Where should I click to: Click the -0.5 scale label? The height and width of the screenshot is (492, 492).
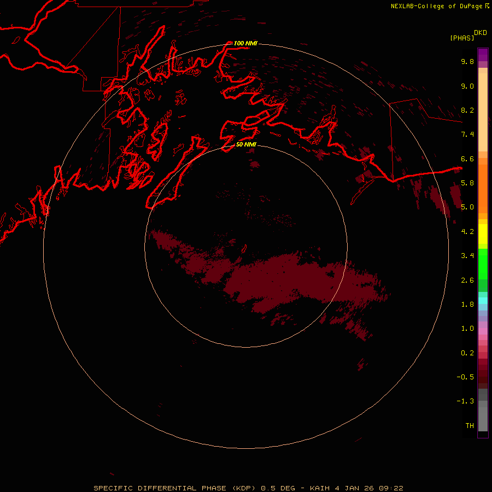pyautogui.click(x=465, y=377)
